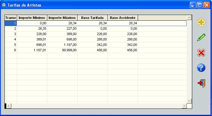Image resolution: width=212 pixels, height=116 pixels.
Task: Select the row with Importe Mínimo 228,00
Action: (96, 34)
